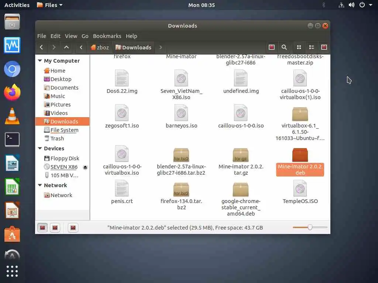The height and width of the screenshot is (283, 378).
Task: Select the virtualbox-6.1 package icon
Action: (300, 114)
